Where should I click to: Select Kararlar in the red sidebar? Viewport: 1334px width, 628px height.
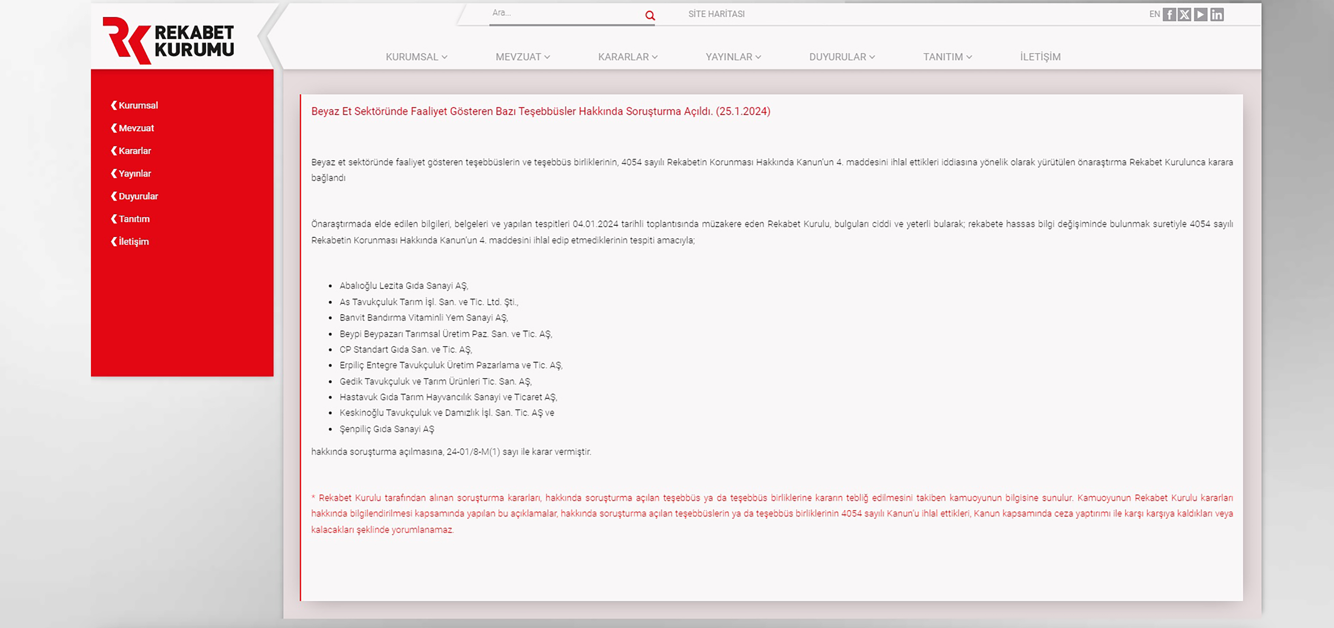(131, 151)
